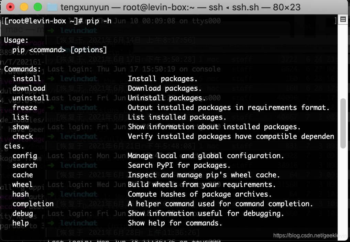Click the 'help' command name

(21, 223)
